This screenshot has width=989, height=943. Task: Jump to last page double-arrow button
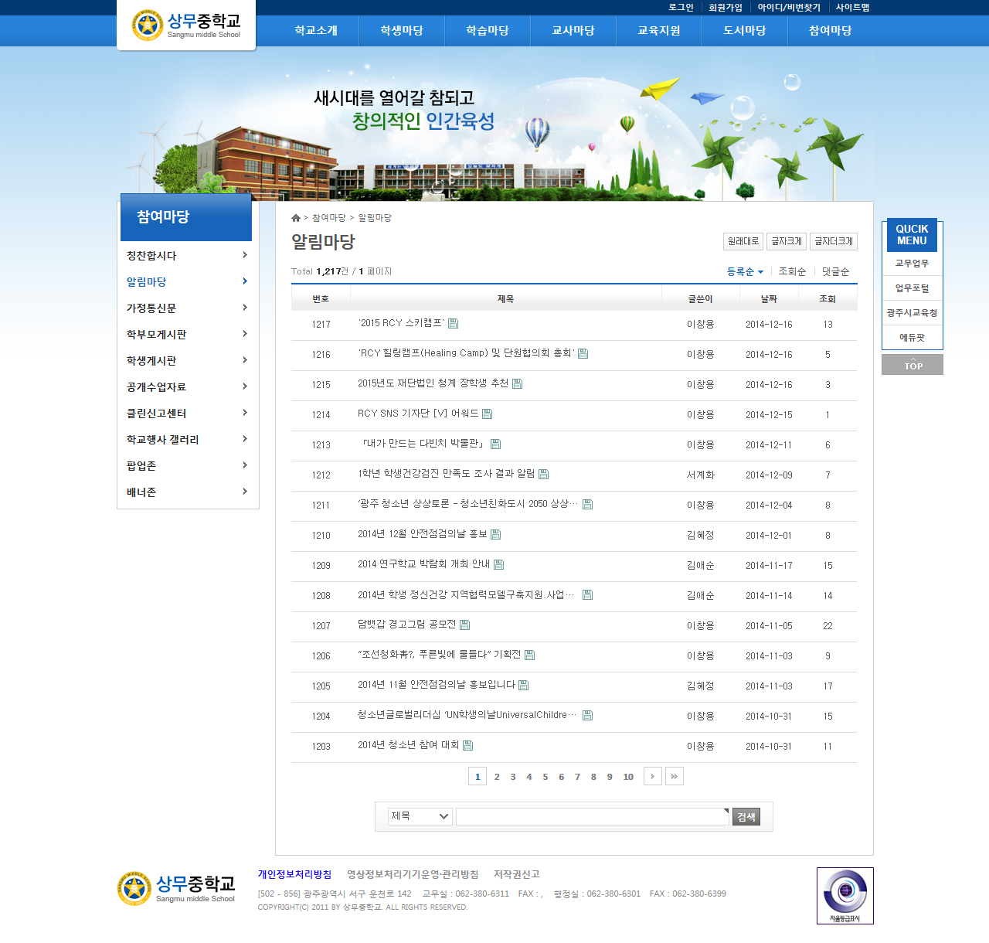coord(674,776)
